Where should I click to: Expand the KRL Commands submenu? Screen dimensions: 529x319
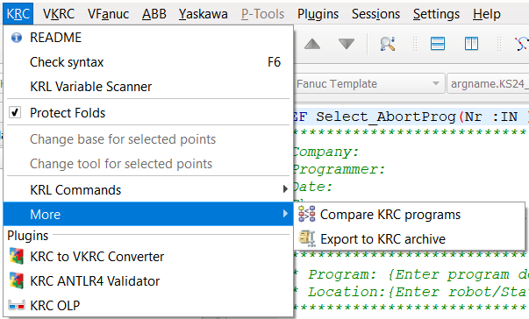[x=148, y=189]
